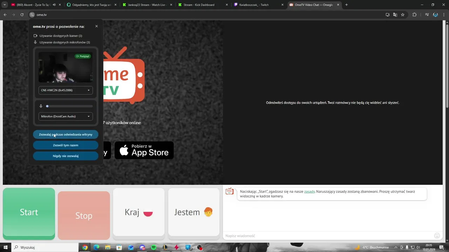Open Chrome from the taskbar
This screenshot has height=252, width=449.
85,247
